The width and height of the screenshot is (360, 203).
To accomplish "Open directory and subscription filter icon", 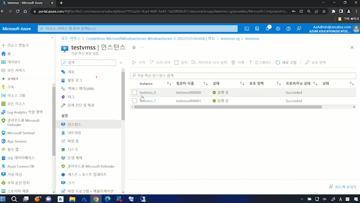I will point(257,29).
